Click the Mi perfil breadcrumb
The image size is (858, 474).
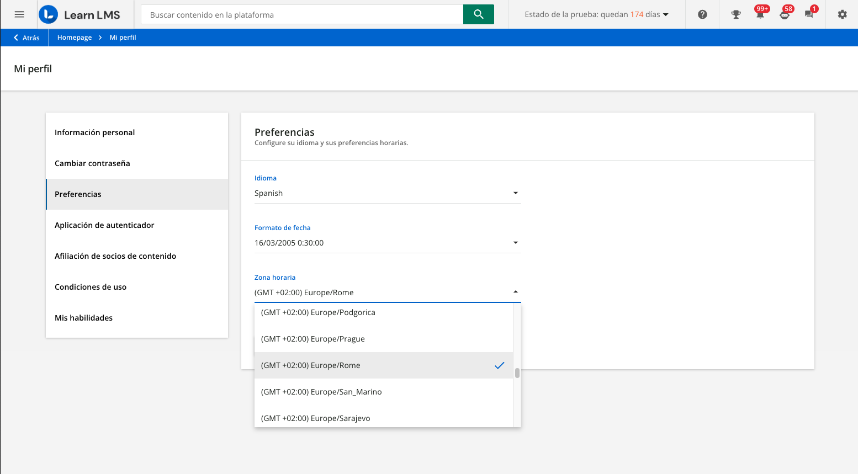click(x=123, y=38)
